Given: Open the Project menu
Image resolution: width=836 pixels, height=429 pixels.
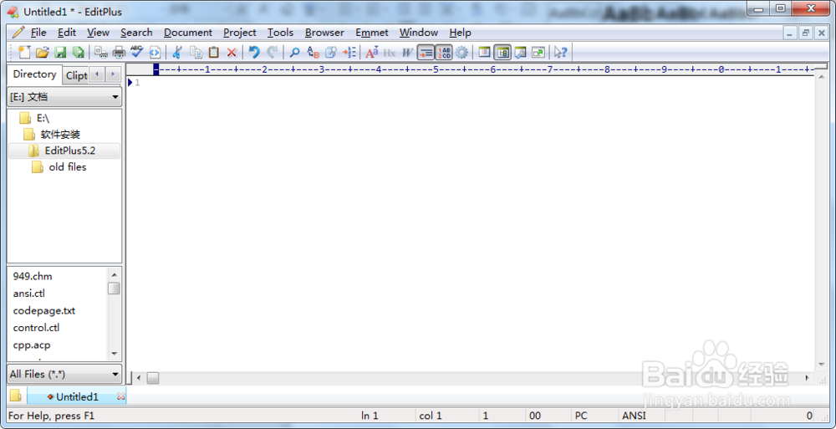Looking at the screenshot, I should 239,33.
